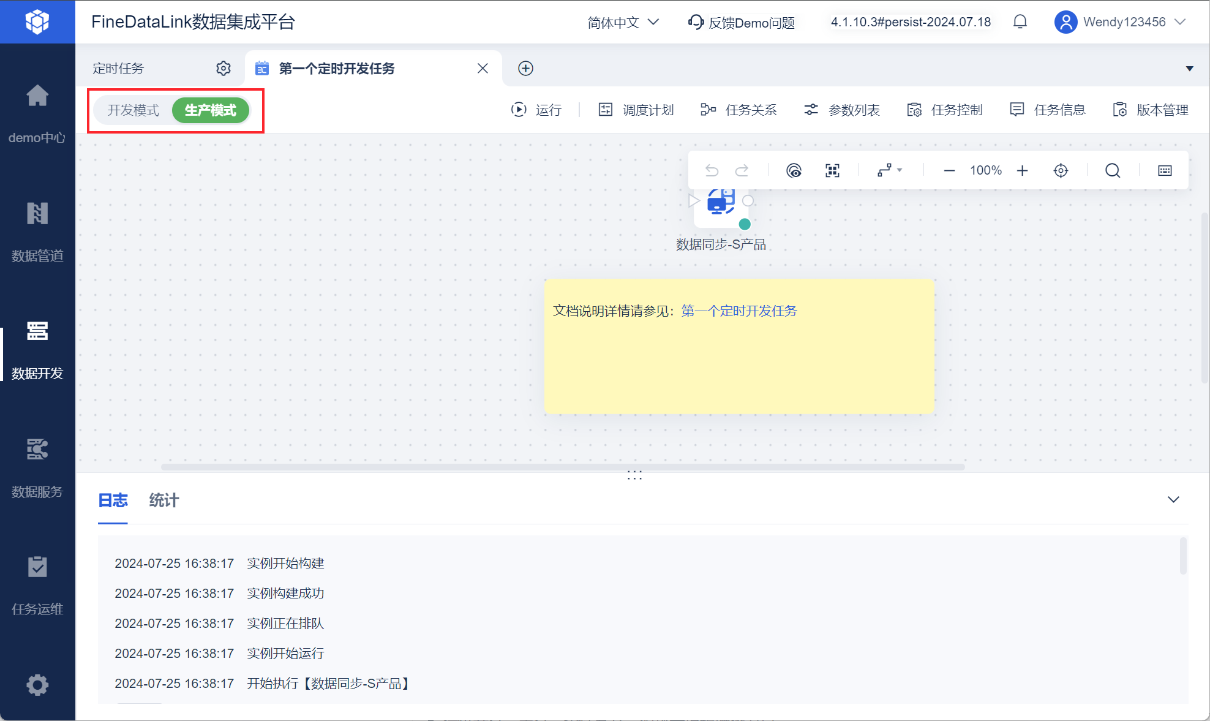Open settings gear beside 定时任务
Screen dimensions: 1210x721
[224, 68]
